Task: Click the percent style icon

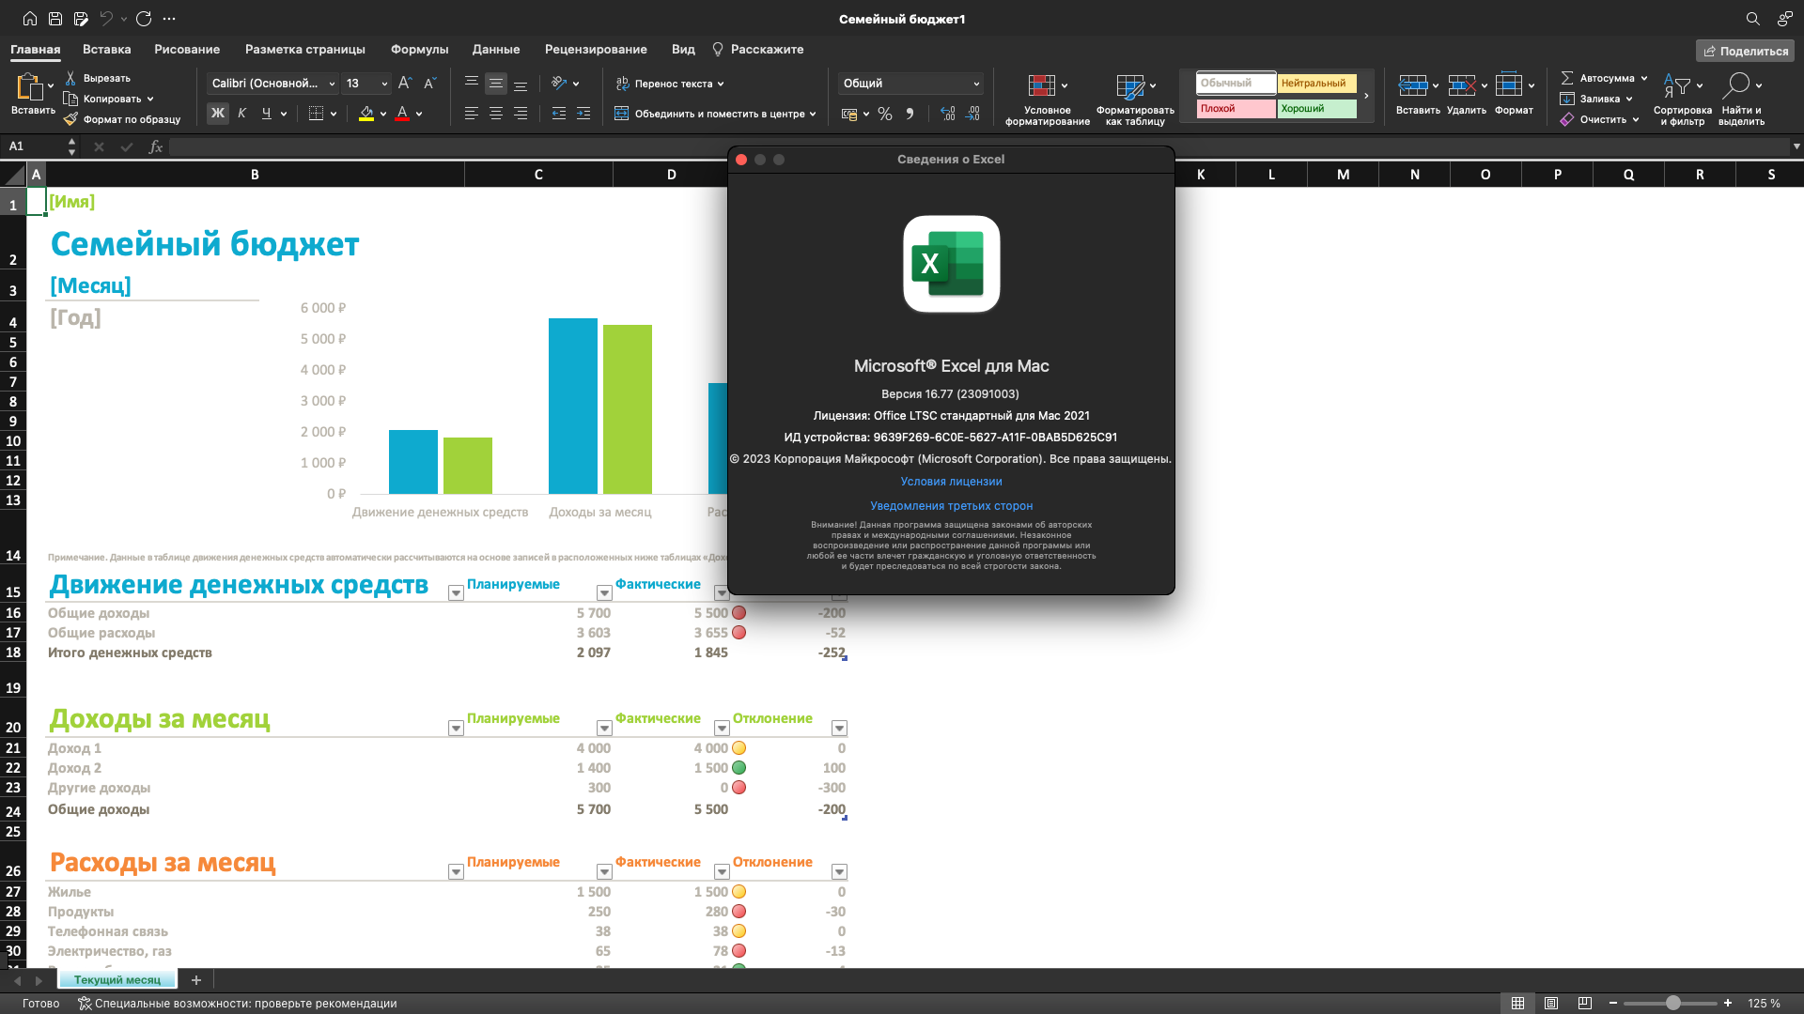Action: (884, 114)
